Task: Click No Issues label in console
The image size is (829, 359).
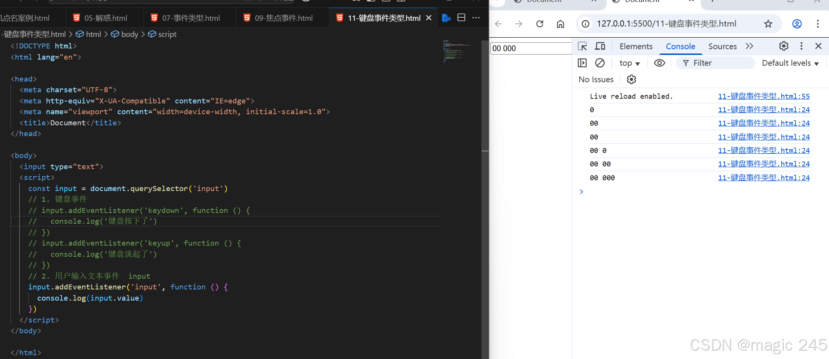Action: [596, 80]
